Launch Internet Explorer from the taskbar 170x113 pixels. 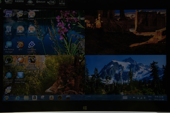point(18,98)
